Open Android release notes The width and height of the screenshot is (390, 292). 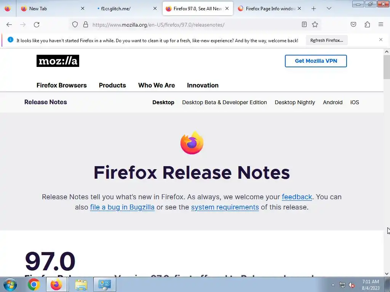(x=332, y=102)
